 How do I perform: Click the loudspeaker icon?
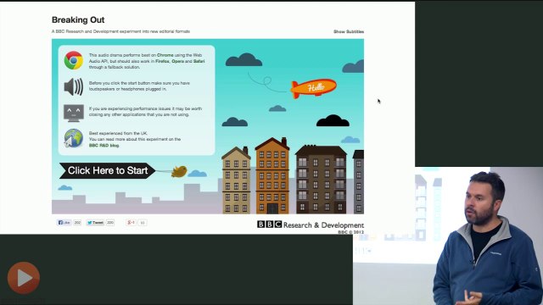click(x=74, y=86)
